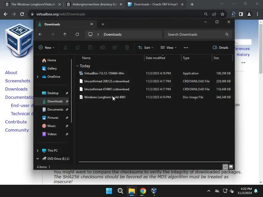Click Contribute link on VirtualBox page
The image size is (263, 197).
(16, 122)
